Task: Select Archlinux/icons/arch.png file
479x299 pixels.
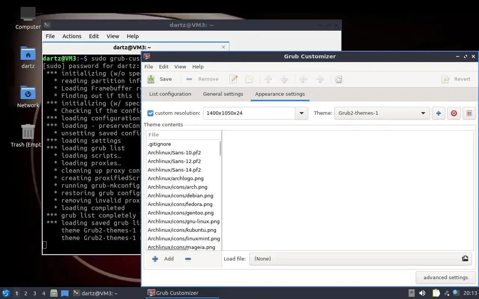Action: [x=183, y=187]
